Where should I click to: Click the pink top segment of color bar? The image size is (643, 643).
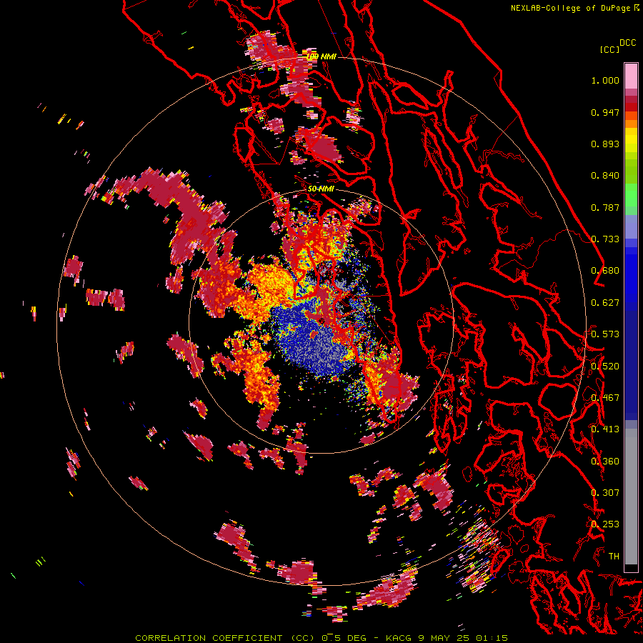coord(631,76)
